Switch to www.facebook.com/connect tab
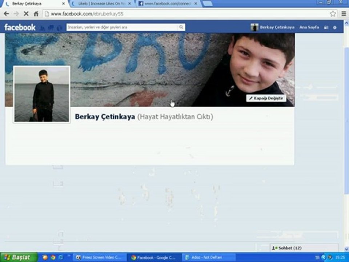This screenshot has width=349, height=262. pos(168,4)
